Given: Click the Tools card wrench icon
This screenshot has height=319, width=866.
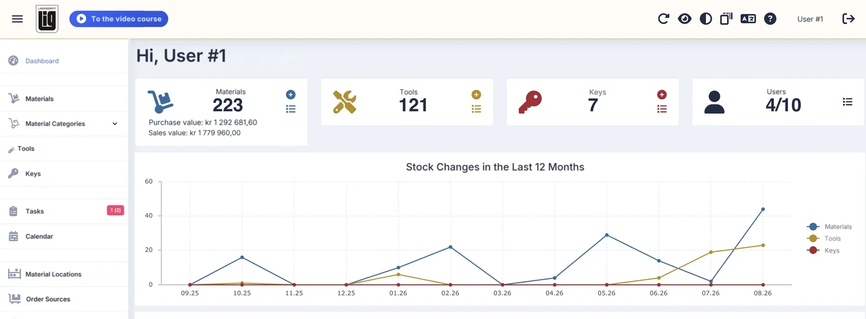Looking at the screenshot, I should tap(345, 102).
